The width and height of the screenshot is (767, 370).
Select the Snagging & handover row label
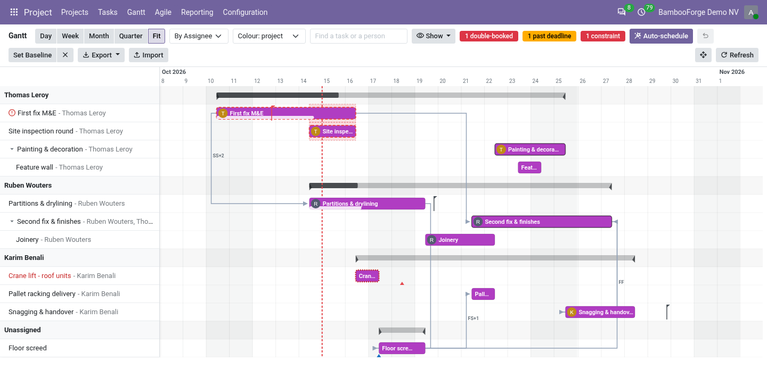point(41,312)
